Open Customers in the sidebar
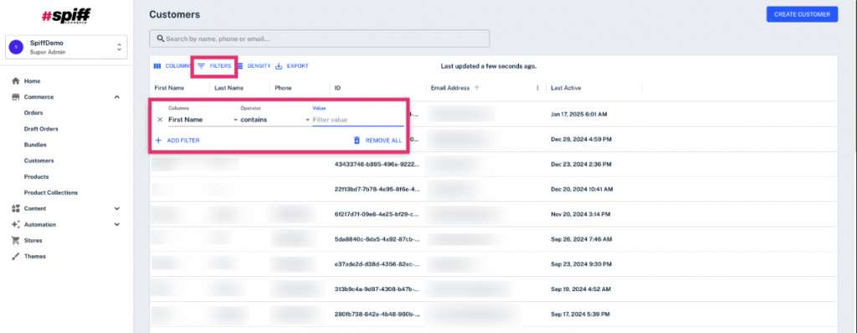857x333 pixels. (x=38, y=161)
